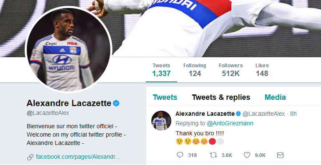Open the Following 124 list
The height and width of the screenshot is (165, 321).
195,70
